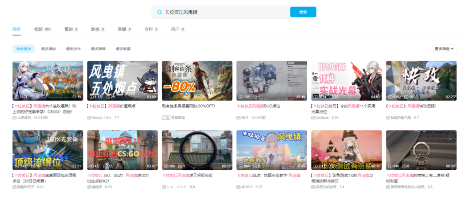Click UP icon beside Always丨Gin

[x=89, y=118]
